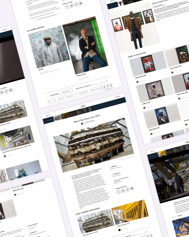Open Contacts link in top page footer
The height and width of the screenshot is (237, 189).
click(49, 101)
